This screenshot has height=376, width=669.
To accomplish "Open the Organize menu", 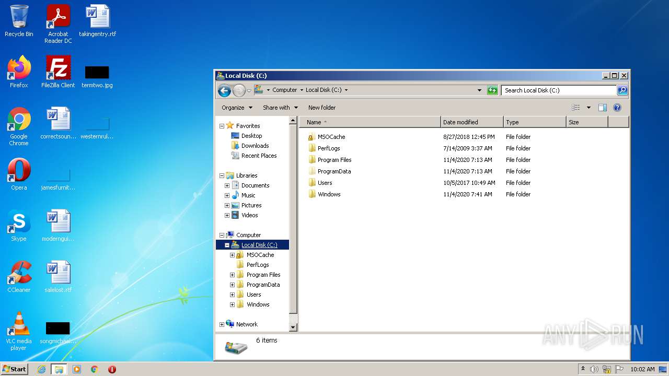I will [237, 108].
